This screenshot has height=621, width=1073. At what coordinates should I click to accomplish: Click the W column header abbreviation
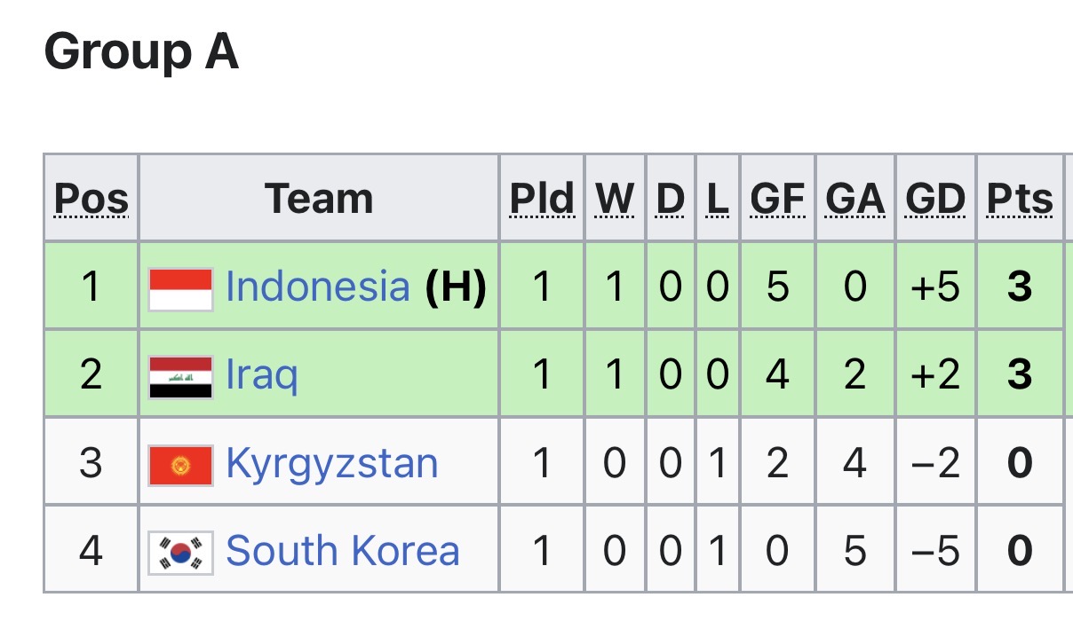click(615, 199)
